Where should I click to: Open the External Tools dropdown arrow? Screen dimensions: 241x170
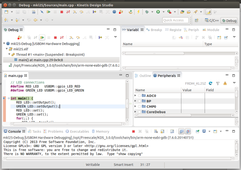point(175,12)
